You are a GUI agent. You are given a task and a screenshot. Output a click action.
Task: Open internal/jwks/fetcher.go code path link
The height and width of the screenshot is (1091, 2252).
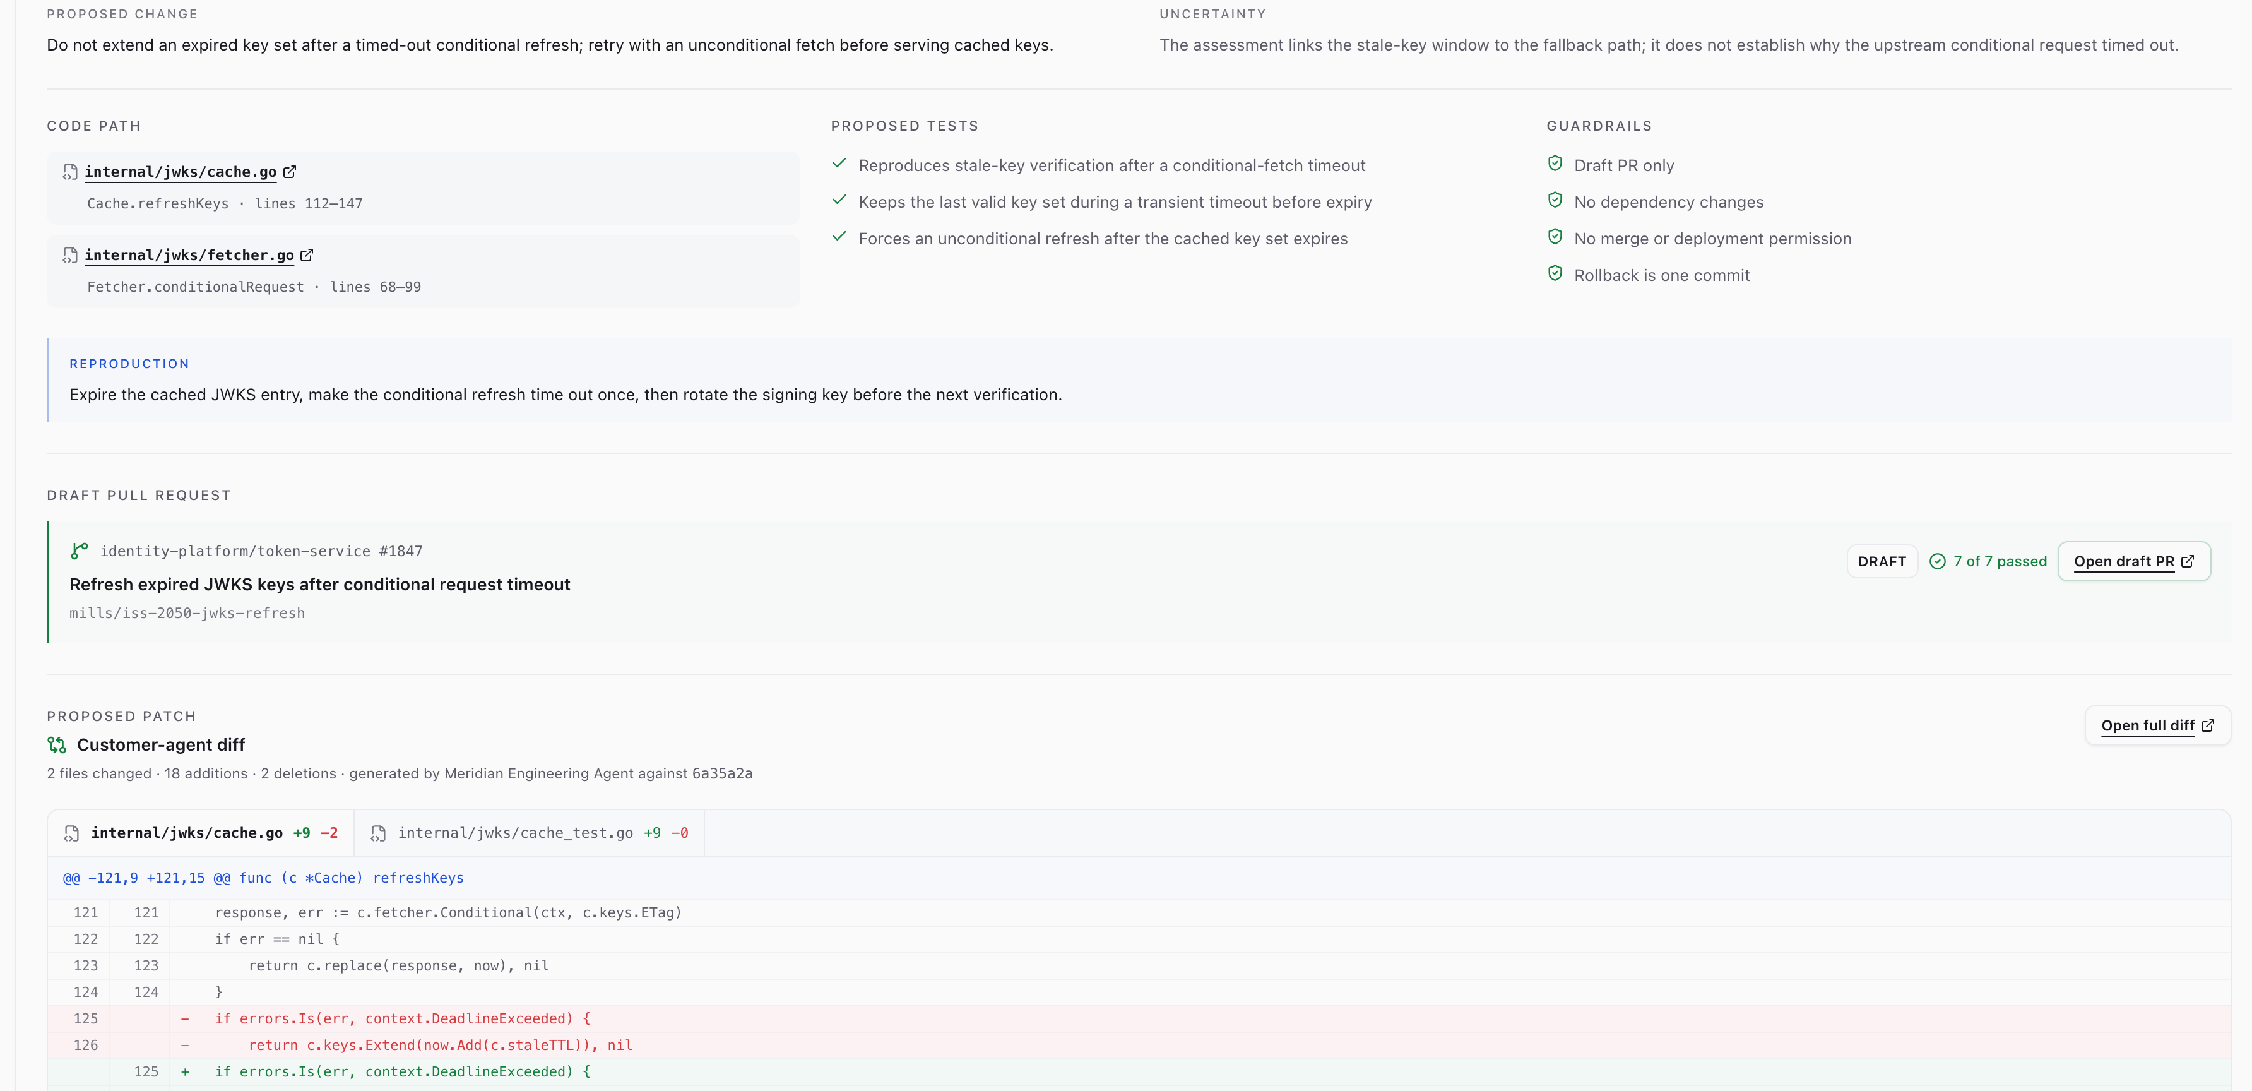tap(189, 255)
